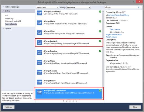Click the AForge.Video.DirectShow package icon
Screen dimensions: 144x112
coord(39,92)
